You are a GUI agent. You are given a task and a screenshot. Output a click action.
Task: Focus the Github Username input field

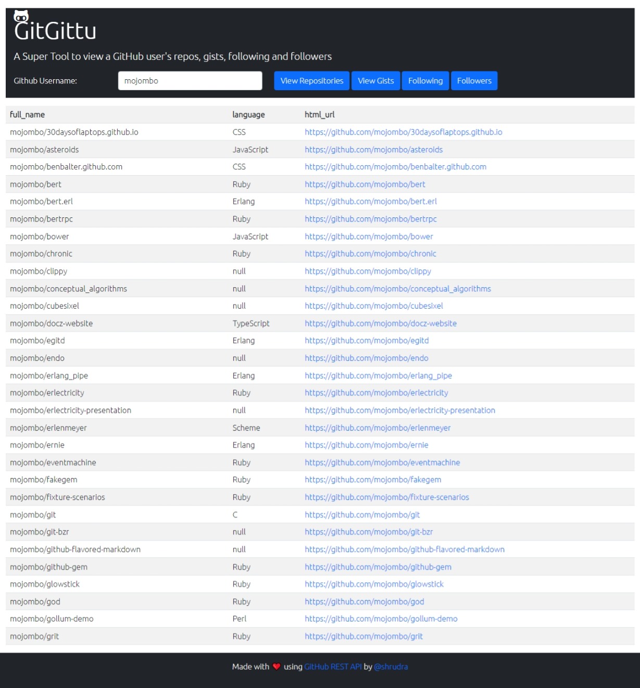(x=190, y=81)
